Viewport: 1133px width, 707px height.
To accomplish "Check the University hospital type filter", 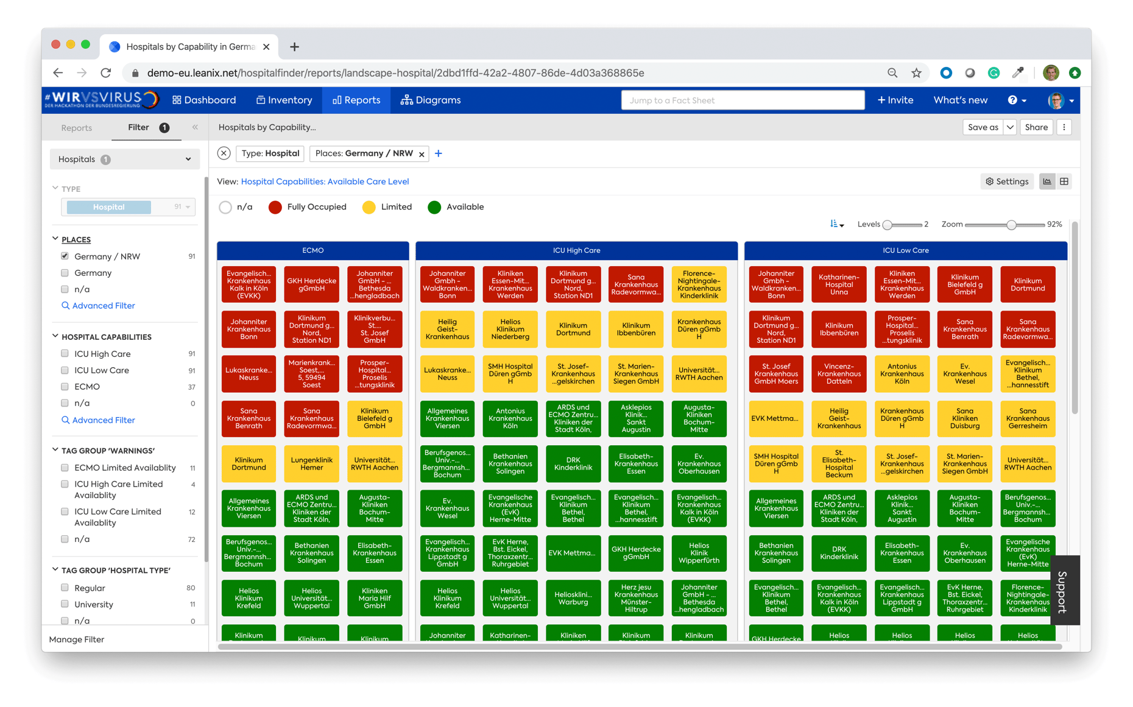I will [x=65, y=604].
